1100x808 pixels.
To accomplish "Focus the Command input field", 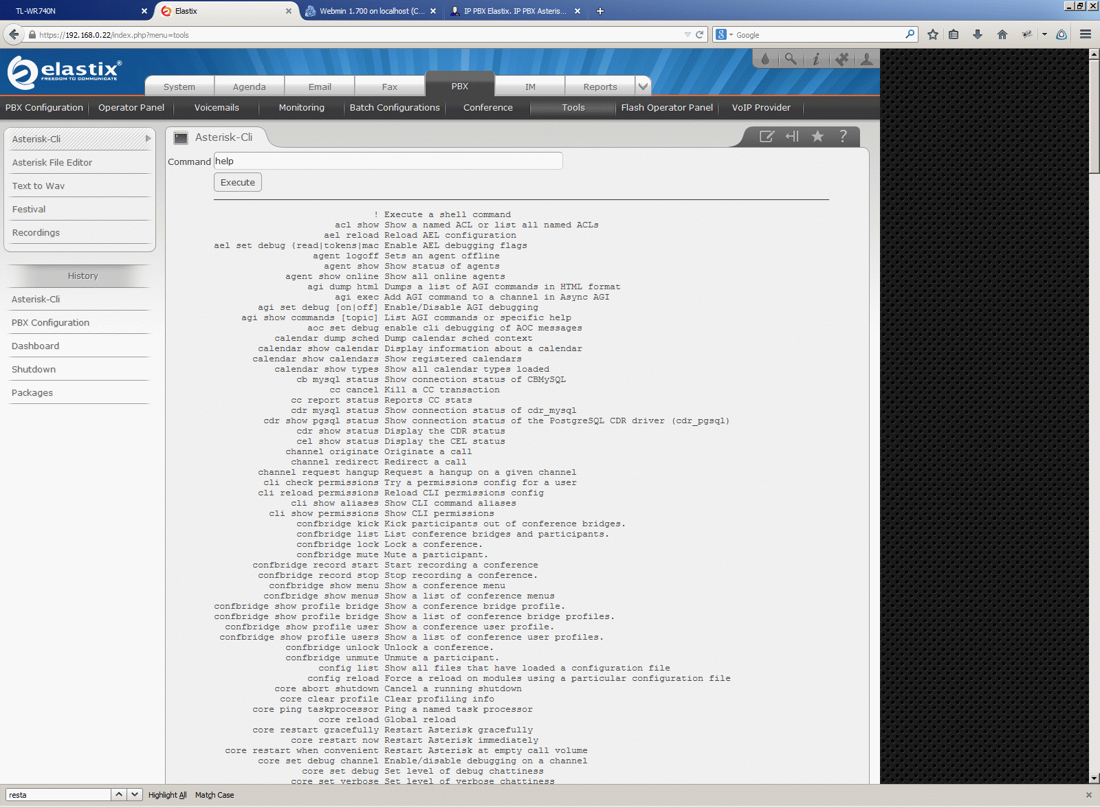I will click(388, 161).
